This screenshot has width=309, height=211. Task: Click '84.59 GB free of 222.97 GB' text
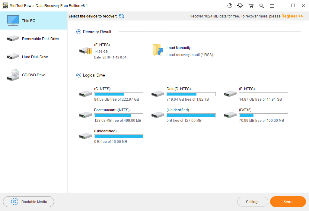tap(117, 99)
